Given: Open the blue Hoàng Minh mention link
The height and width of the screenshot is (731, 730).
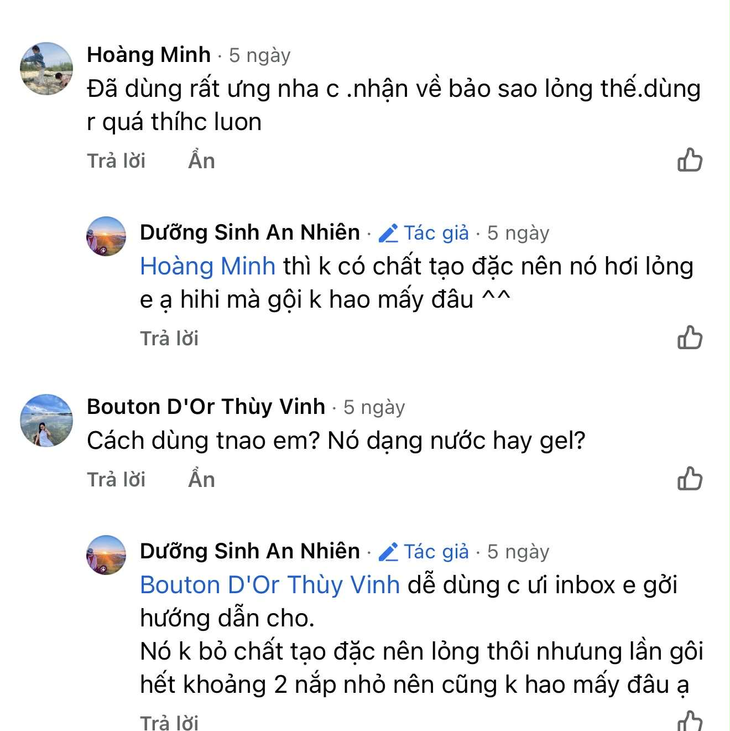Looking at the screenshot, I should coord(207,266).
